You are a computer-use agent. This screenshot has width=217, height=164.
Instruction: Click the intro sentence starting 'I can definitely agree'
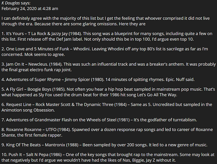tap(106, 21)
